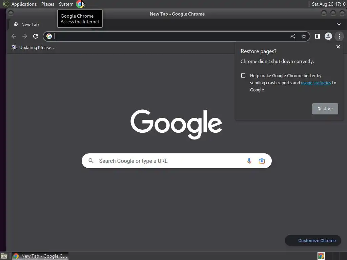The image size is (347, 260).
Task: Click the Customize Chrome button
Action: tap(313, 241)
